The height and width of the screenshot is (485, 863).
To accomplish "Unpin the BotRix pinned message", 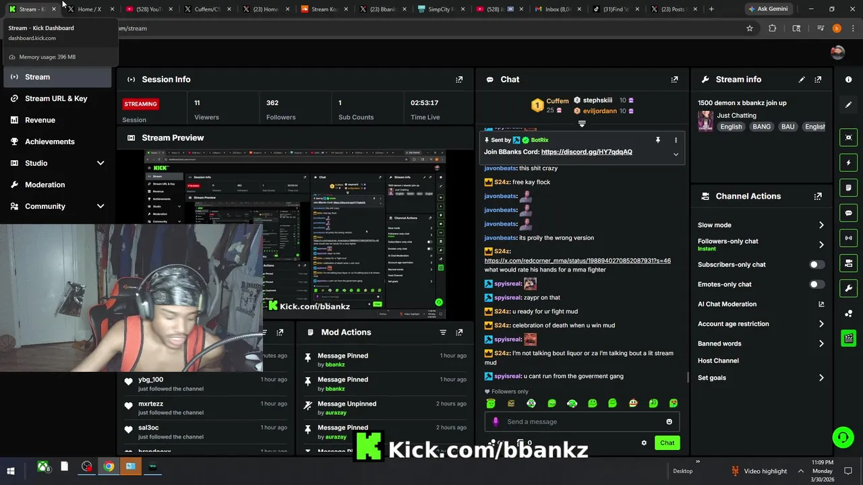I will point(657,140).
